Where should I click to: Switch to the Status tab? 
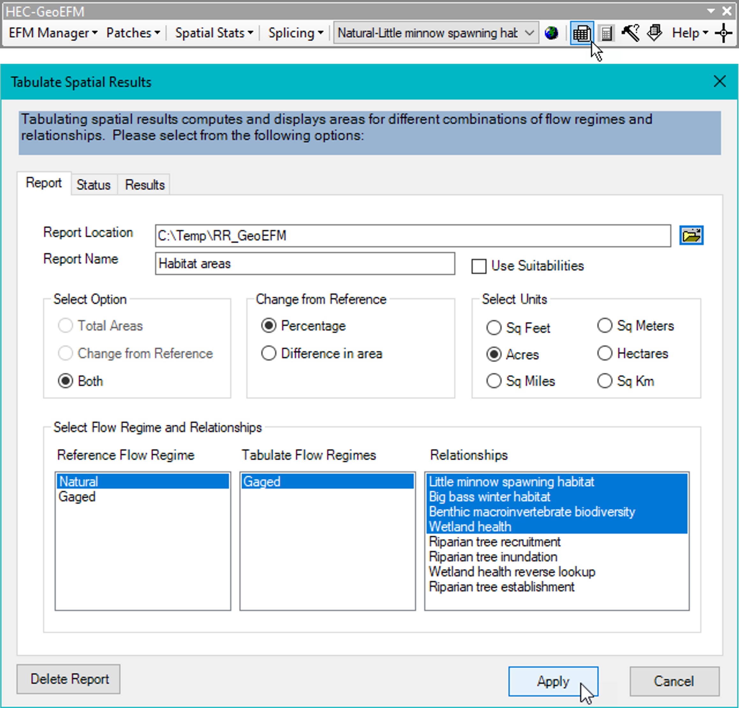tap(93, 185)
